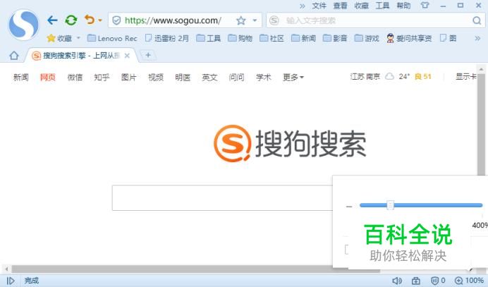The image size is (488, 287).
Task: Open a new tab with the plus button
Action: click(x=148, y=56)
